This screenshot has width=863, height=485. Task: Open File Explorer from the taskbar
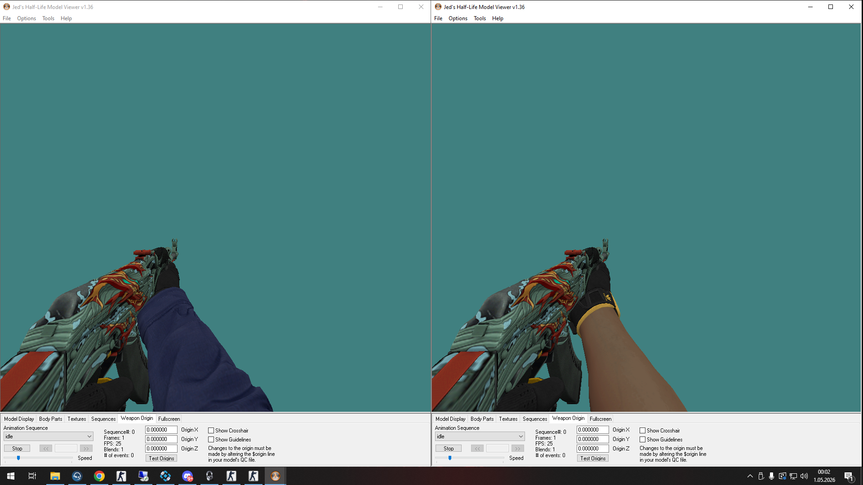pyautogui.click(x=55, y=476)
